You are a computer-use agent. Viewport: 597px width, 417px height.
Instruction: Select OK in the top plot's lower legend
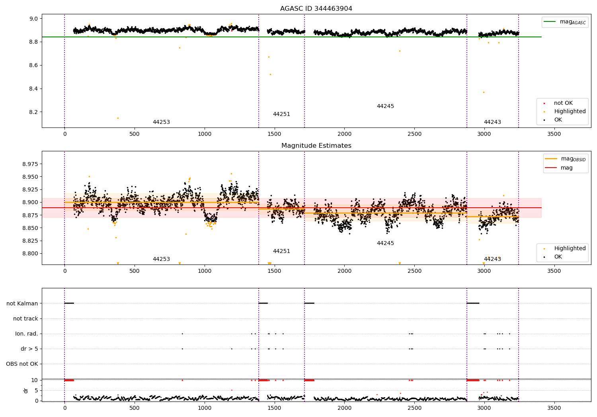click(558, 120)
